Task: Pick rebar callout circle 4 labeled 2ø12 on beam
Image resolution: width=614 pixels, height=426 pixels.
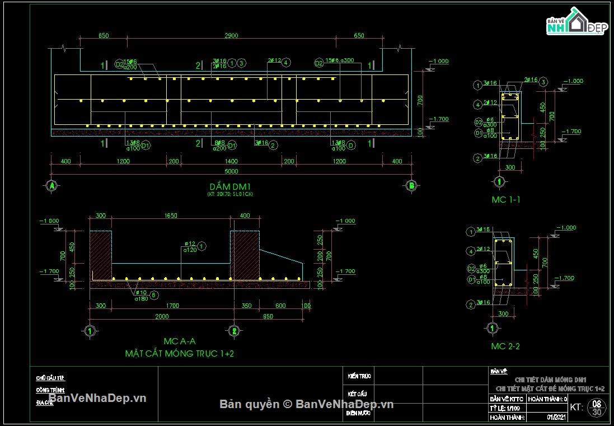Action: pyautogui.click(x=287, y=62)
